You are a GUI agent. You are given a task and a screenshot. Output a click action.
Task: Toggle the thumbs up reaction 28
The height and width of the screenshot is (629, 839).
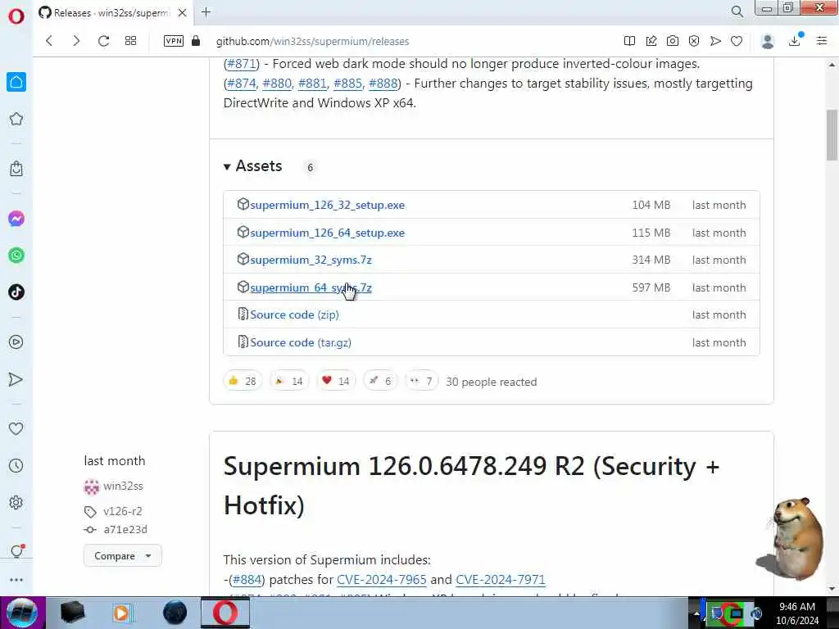(x=243, y=381)
